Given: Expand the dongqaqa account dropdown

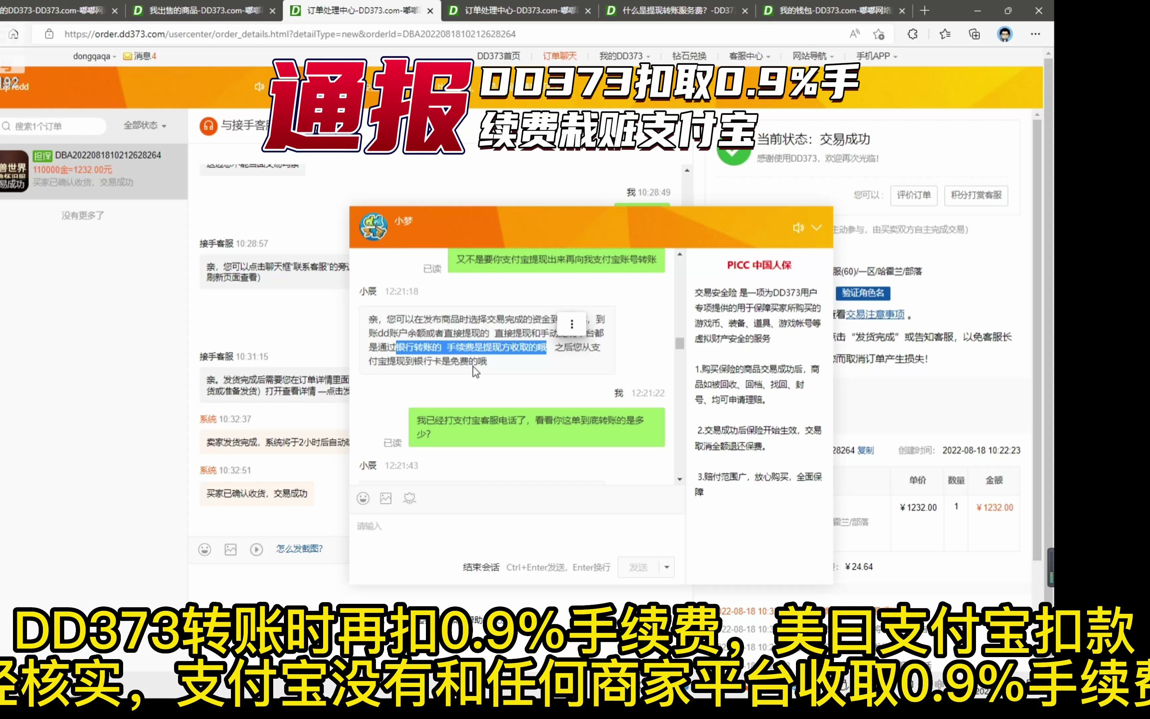Looking at the screenshot, I should click(95, 56).
